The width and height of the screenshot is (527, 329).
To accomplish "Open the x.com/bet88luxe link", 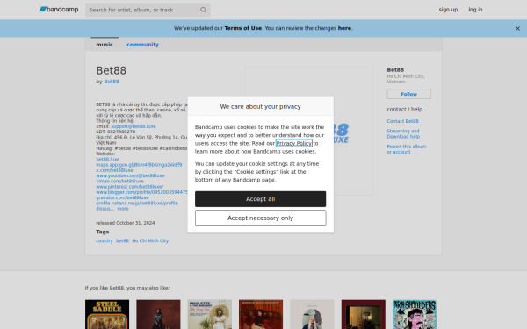I will click(114, 170).
